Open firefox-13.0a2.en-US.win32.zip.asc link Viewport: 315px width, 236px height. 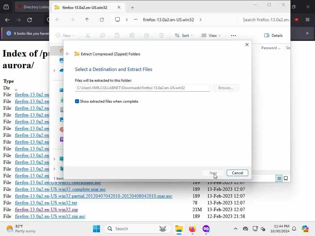[x=50, y=216]
